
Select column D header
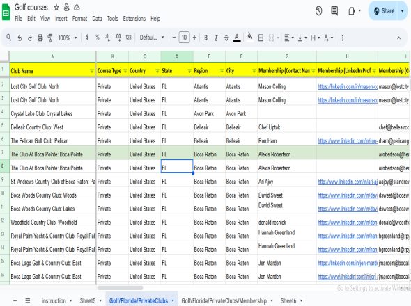point(177,56)
